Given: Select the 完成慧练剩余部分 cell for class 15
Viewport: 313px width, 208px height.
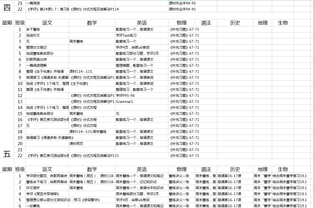Looking at the screenshot, I should 48,114.
